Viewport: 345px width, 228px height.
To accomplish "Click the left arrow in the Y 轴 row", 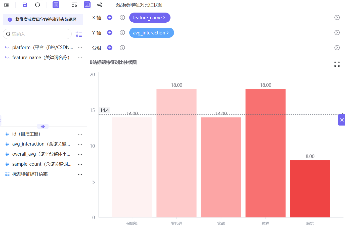I will point(122,32).
